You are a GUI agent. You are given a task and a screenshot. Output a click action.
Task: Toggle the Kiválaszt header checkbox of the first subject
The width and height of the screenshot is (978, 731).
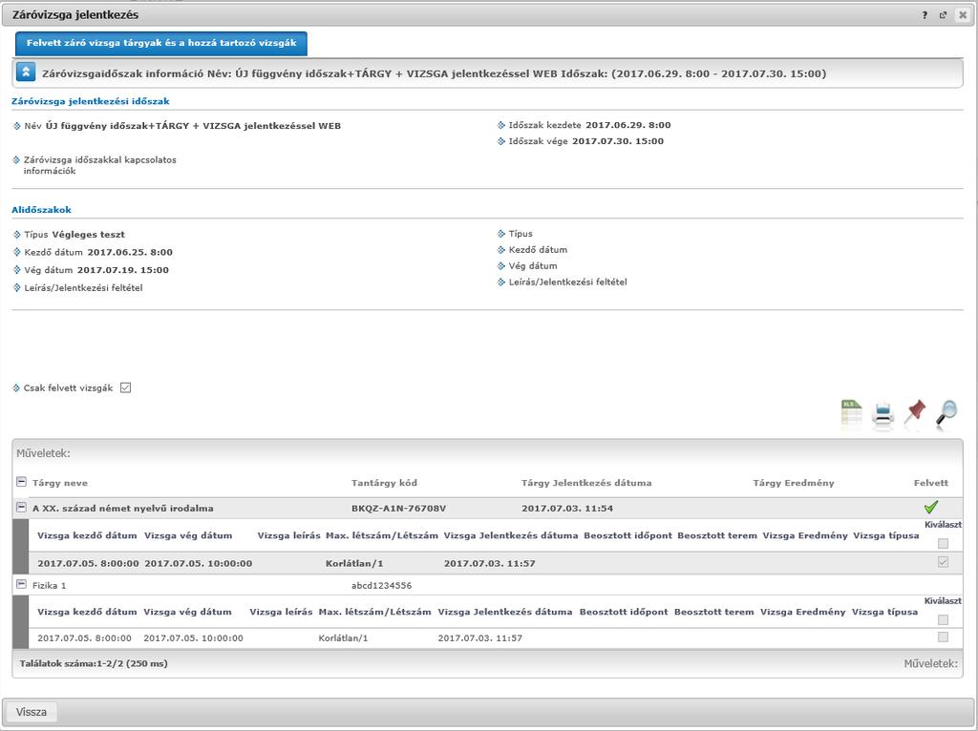pyautogui.click(x=943, y=543)
